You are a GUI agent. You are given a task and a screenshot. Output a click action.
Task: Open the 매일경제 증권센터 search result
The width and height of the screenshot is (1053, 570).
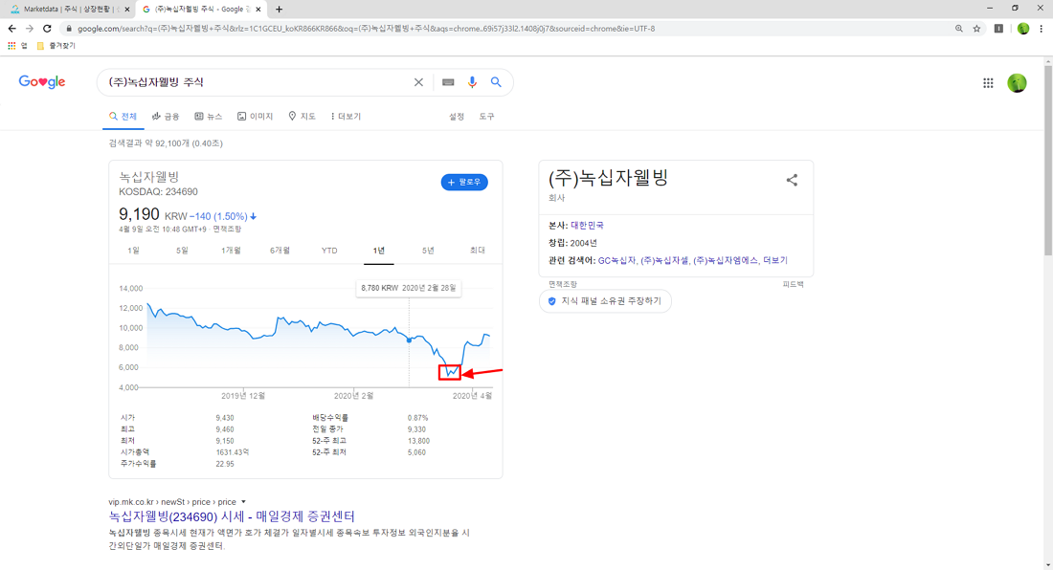(x=232, y=516)
